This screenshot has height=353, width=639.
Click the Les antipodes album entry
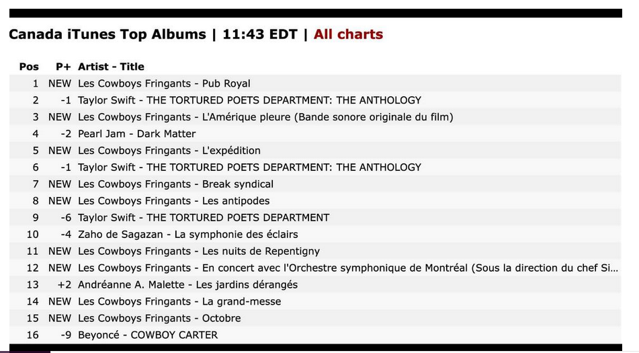pos(173,201)
